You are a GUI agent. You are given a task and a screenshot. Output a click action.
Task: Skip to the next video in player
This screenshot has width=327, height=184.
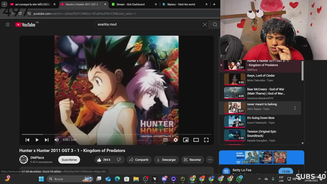46,140
